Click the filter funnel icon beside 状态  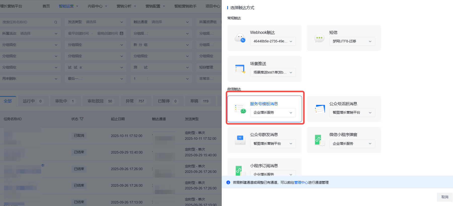pos(82,119)
